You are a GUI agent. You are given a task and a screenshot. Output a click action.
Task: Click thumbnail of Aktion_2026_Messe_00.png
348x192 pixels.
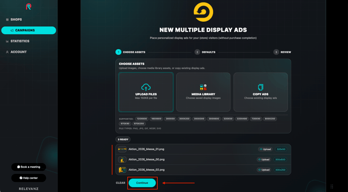click(122, 159)
